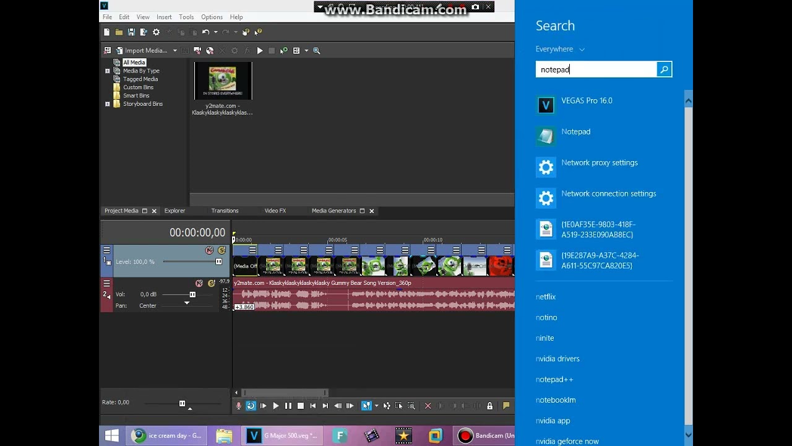The image size is (792, 446).
Task: Open the File menu
Action: pyautogui.click(x=107, y=17)
